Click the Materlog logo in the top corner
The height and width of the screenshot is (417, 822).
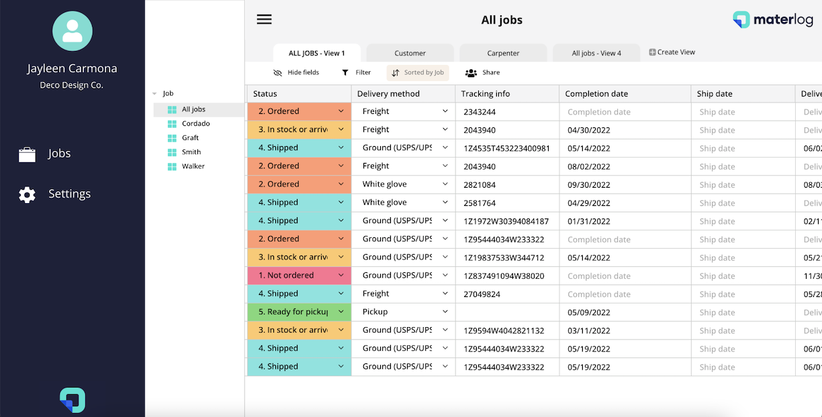coord(772,19)
